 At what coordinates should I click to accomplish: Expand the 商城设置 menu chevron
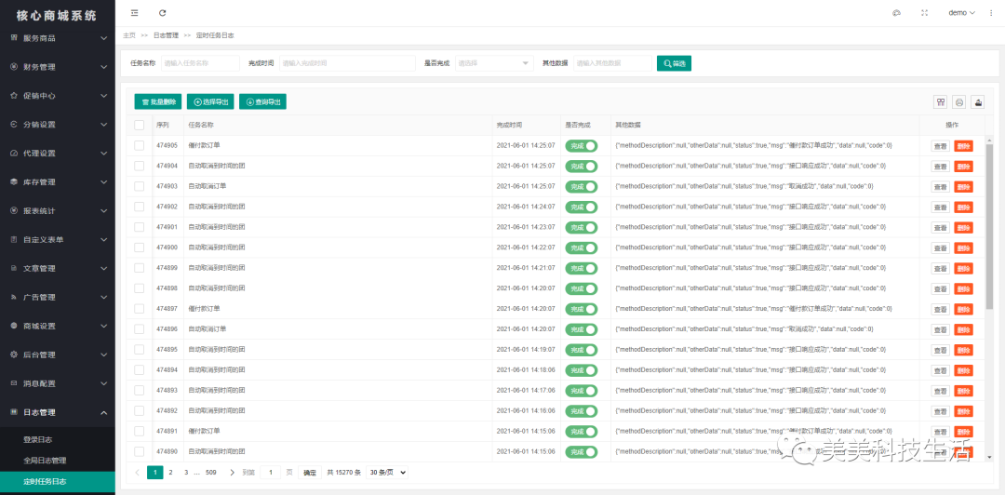[104, 326]
